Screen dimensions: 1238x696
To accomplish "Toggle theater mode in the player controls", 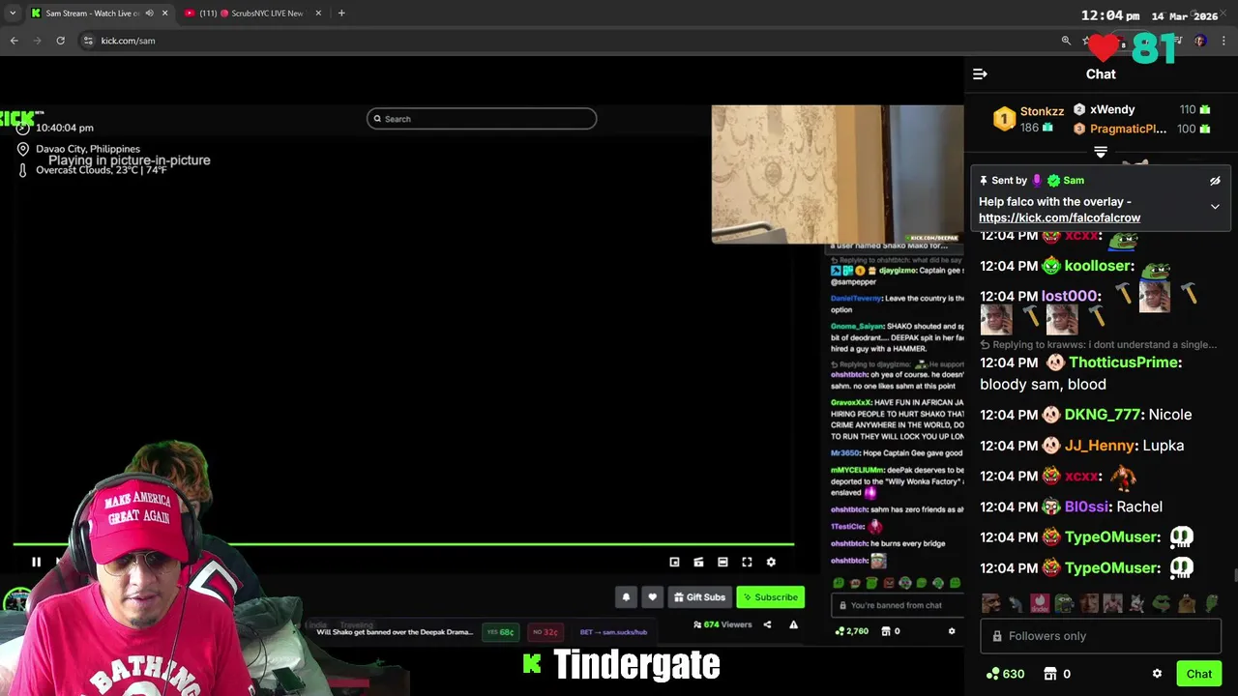I will [722, 562].
